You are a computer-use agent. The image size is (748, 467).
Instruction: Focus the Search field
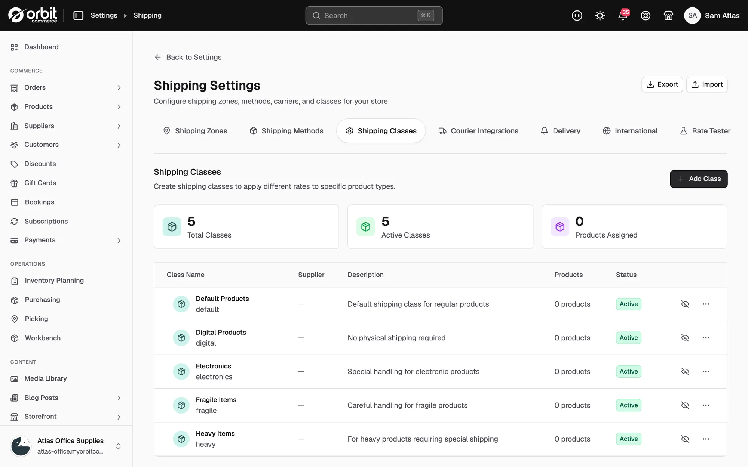point(374,15)
